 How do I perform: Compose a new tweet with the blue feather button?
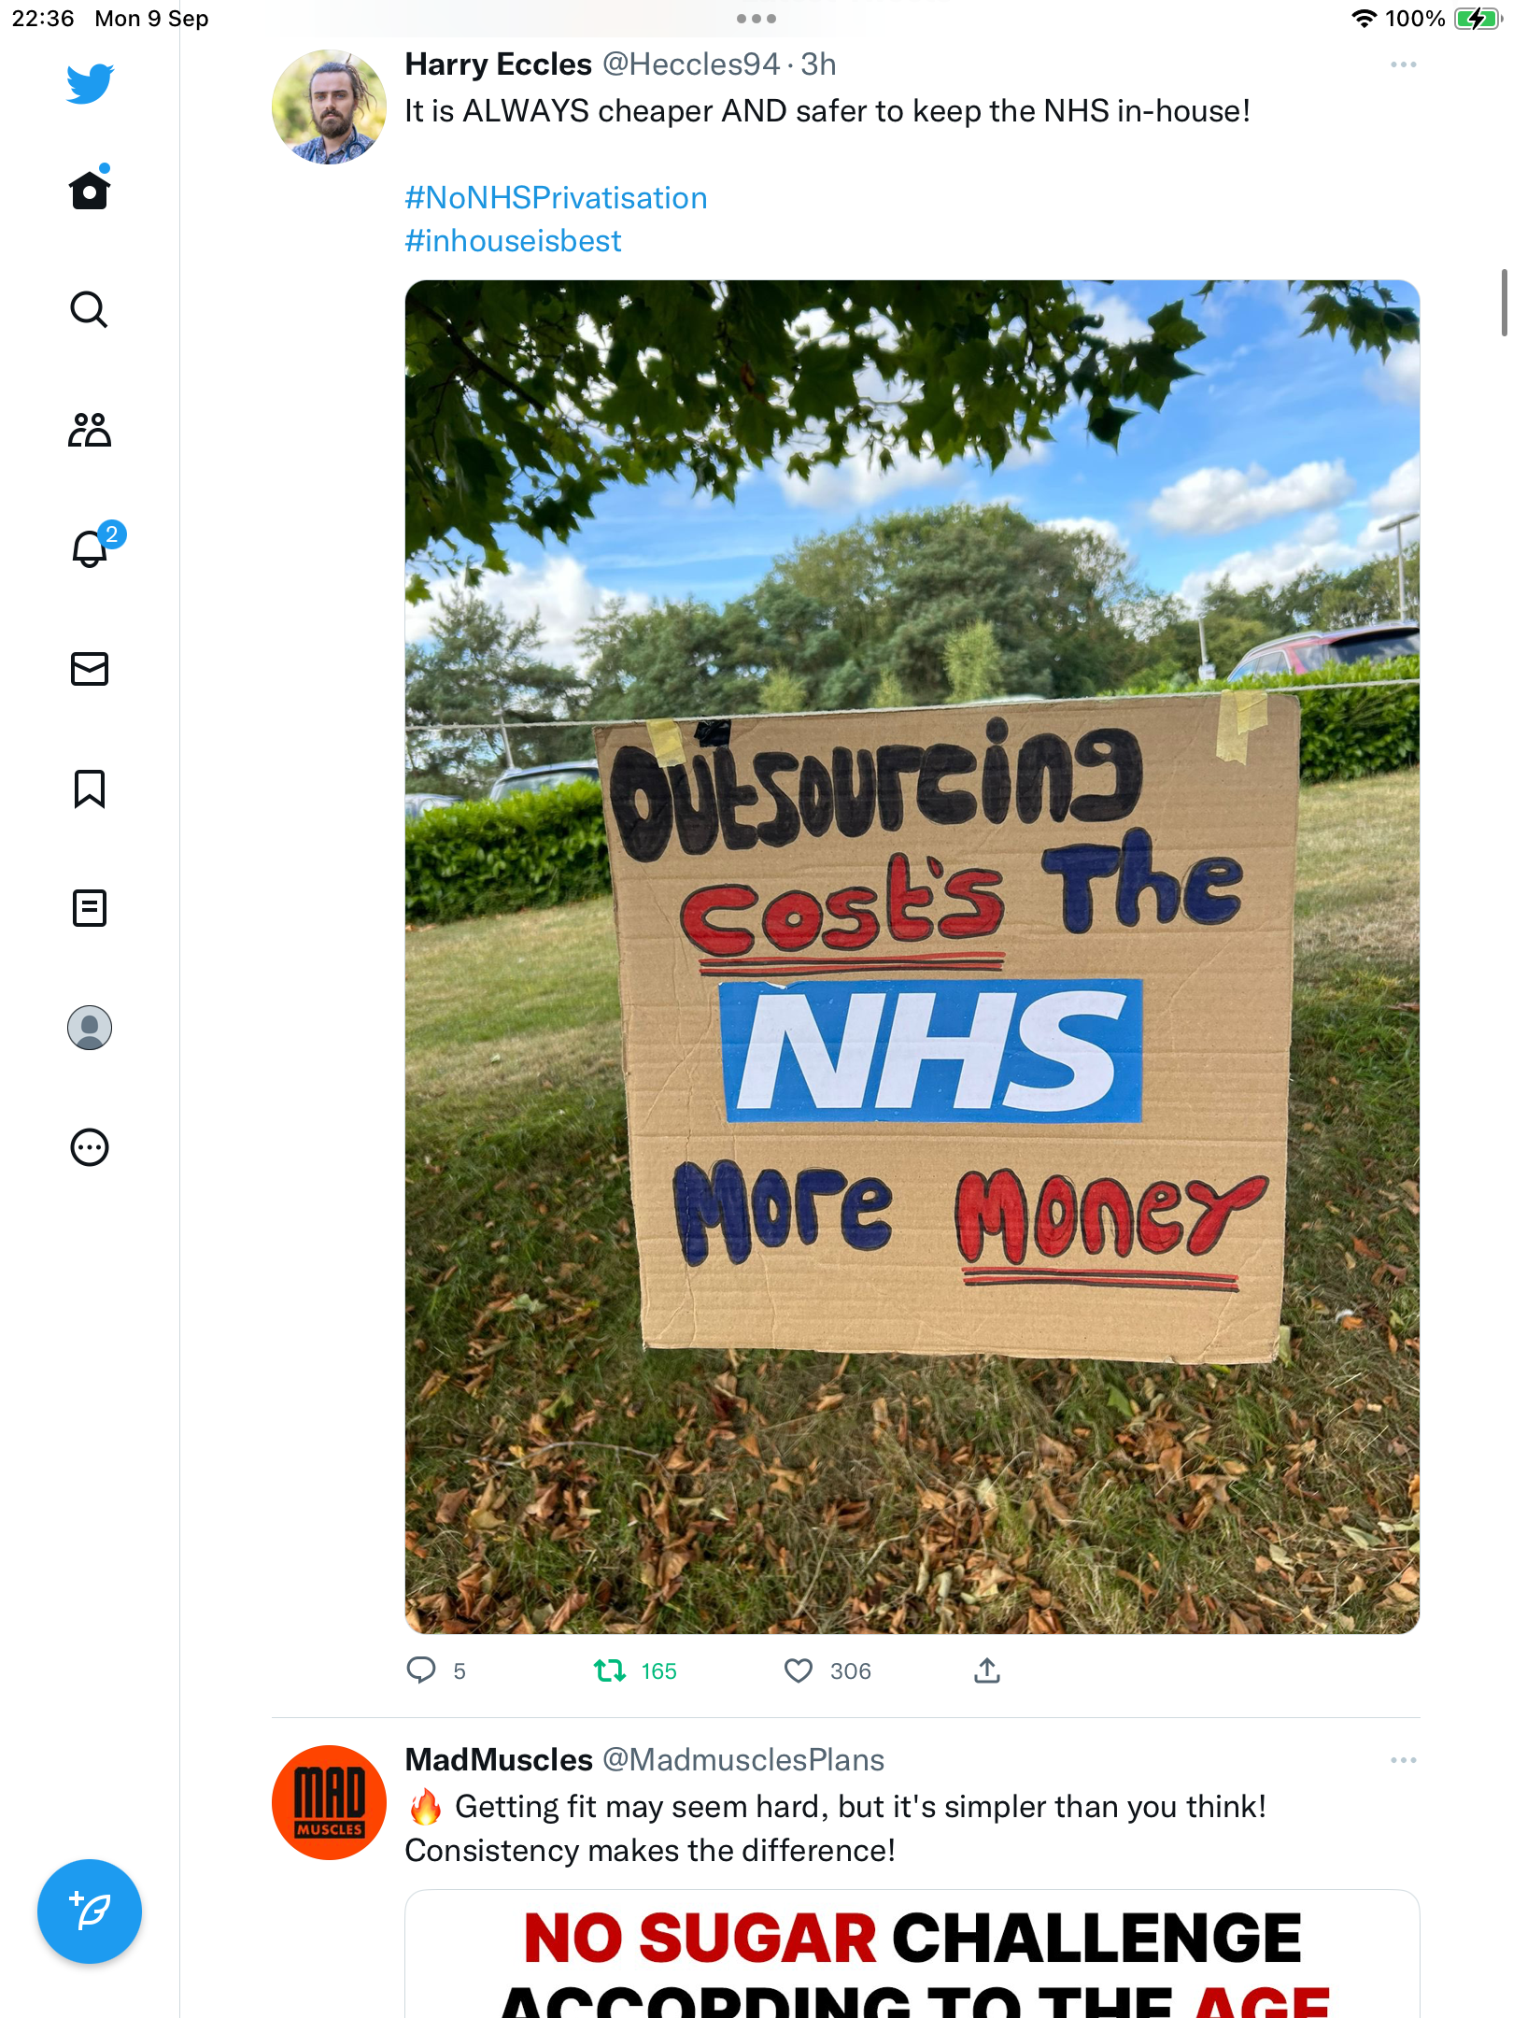pos(90,1911)
